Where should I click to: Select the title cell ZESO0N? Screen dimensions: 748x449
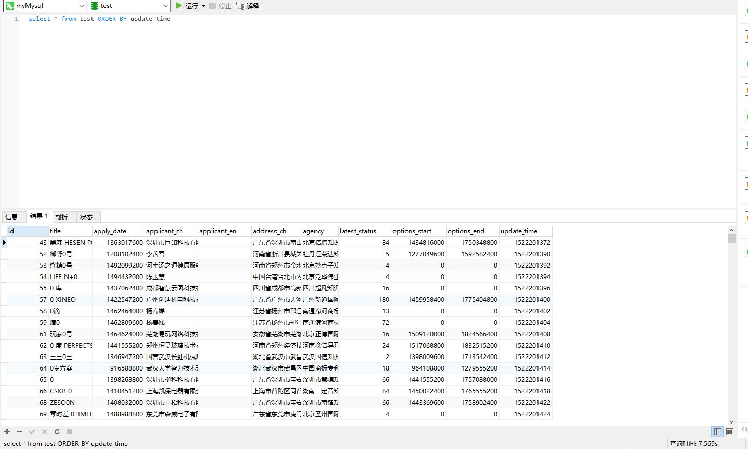pyautogui.click(x=70, y=403)
